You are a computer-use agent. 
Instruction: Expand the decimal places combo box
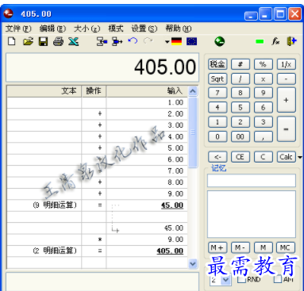[x=225, y=280]
